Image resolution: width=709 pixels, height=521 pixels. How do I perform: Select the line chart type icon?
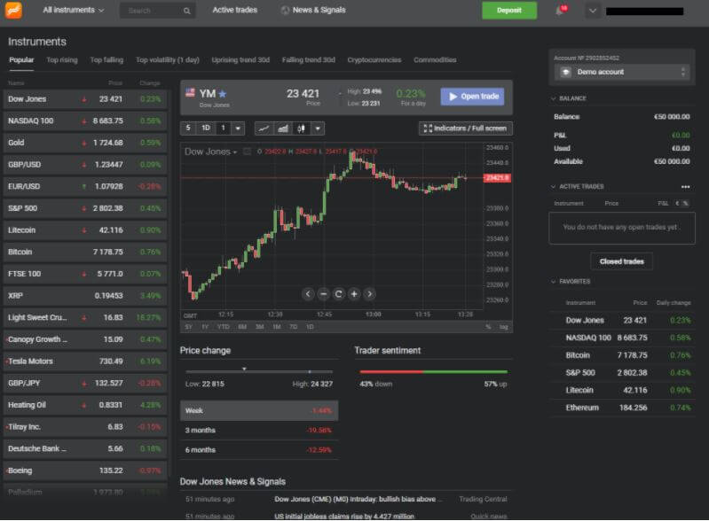tap(264, 128)
